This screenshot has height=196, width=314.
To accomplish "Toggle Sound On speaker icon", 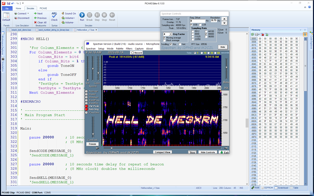I will tap(63, 13).
